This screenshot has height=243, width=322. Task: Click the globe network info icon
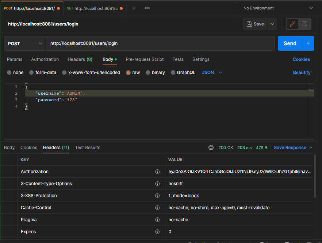tap(211, 148)
